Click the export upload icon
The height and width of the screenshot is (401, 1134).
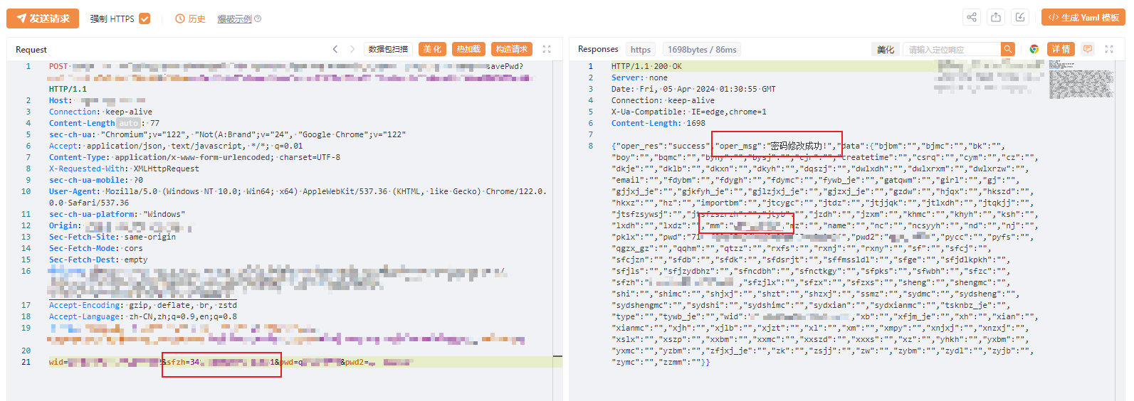point(996,18)
